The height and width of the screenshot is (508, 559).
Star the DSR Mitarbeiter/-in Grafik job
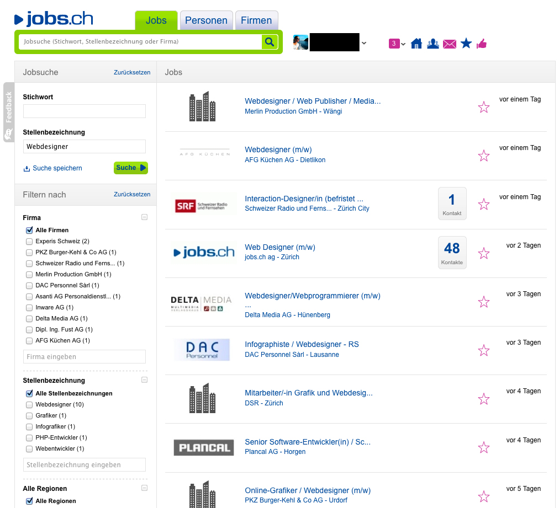[x=483, y=399]
